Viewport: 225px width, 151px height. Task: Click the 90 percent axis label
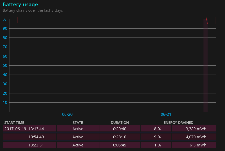[x=5, y=29]
